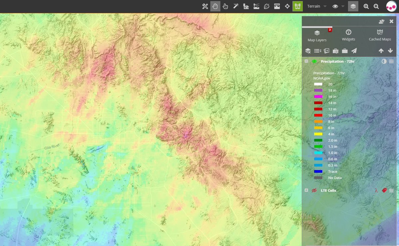Open the Precipitation layer hamburger menu
The image size is (399, 246).
(x=391, y=62)
